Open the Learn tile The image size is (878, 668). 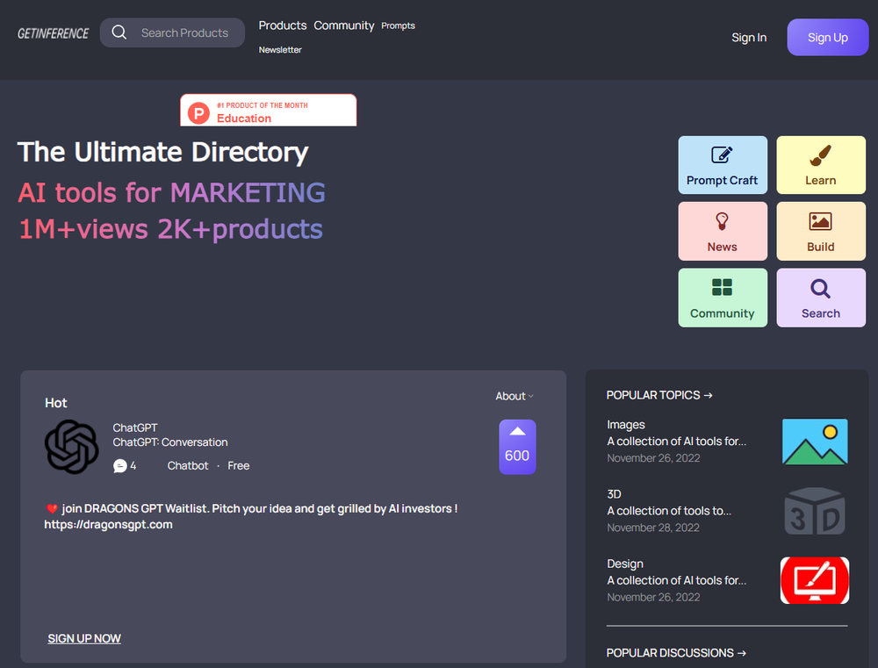tap(821, 165)
